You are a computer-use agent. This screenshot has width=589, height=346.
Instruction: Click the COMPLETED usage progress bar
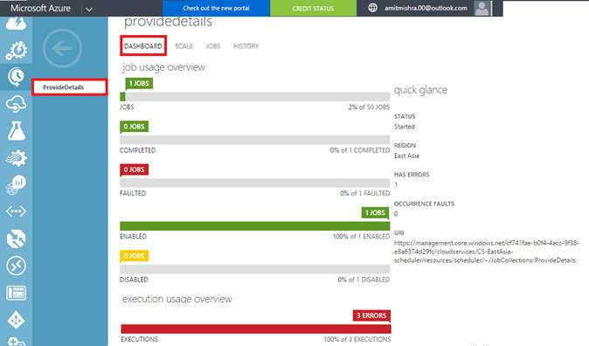coord(254,140)
